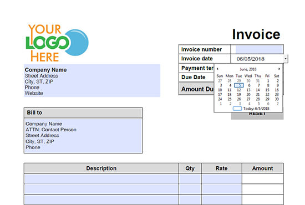This screenshot has height=205, width=305.
Task: Click ATTN: Contact Person line
Action: click(51, 130)
